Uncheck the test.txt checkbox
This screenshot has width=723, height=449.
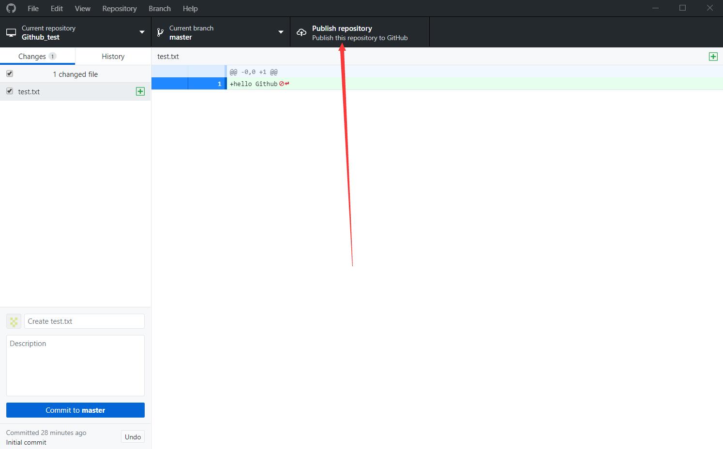[9, 91]
